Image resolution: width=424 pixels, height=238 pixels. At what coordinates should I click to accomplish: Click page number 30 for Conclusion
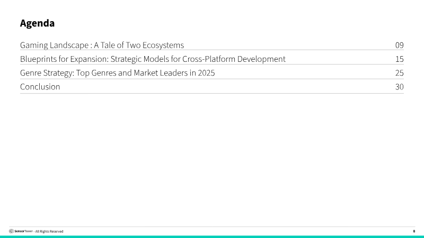point(400,87)
